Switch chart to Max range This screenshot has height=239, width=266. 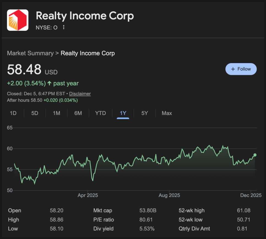click(167, 113)
